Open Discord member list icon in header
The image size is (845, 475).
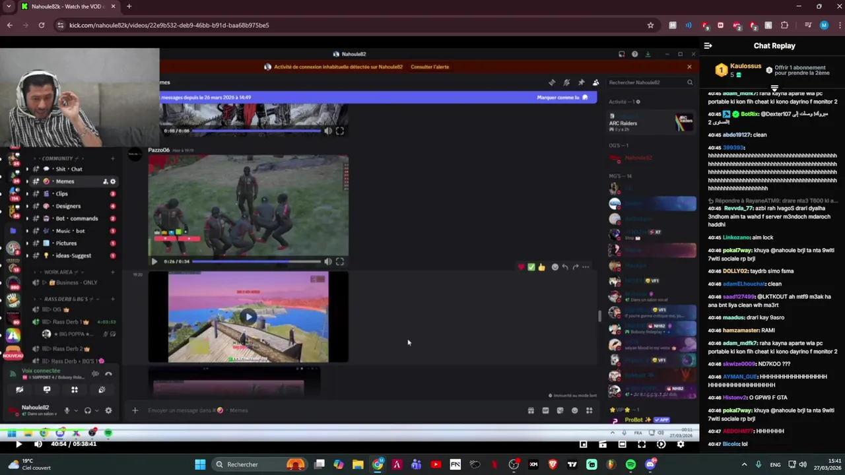[595, 82]
